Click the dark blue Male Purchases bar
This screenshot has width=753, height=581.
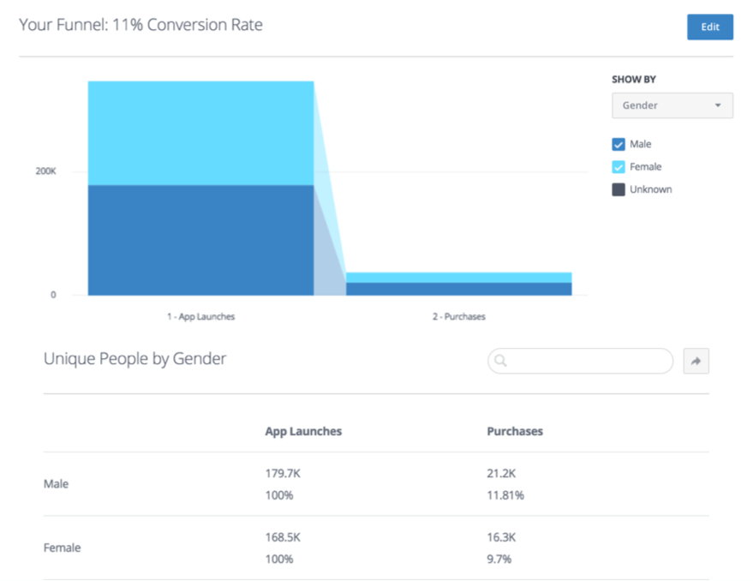(x=458, y=289)
